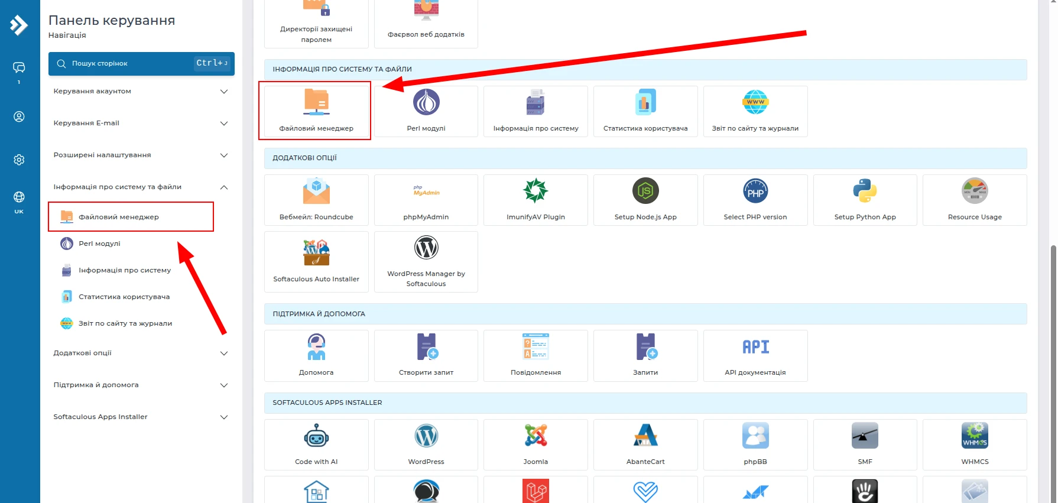Open Інформація про систему tile

coord(536,111)
